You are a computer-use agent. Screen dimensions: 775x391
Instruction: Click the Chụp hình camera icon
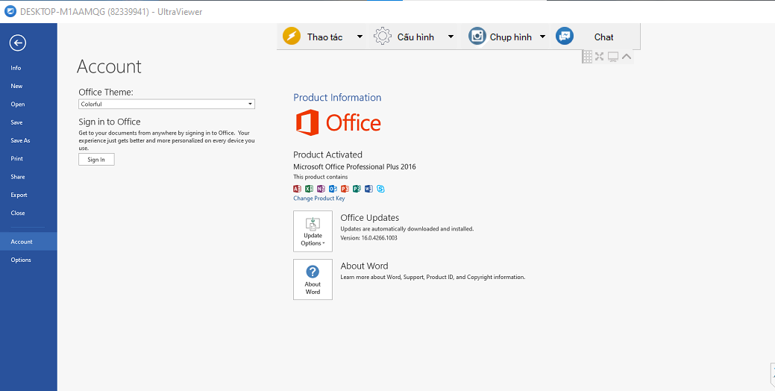[477, 36]
